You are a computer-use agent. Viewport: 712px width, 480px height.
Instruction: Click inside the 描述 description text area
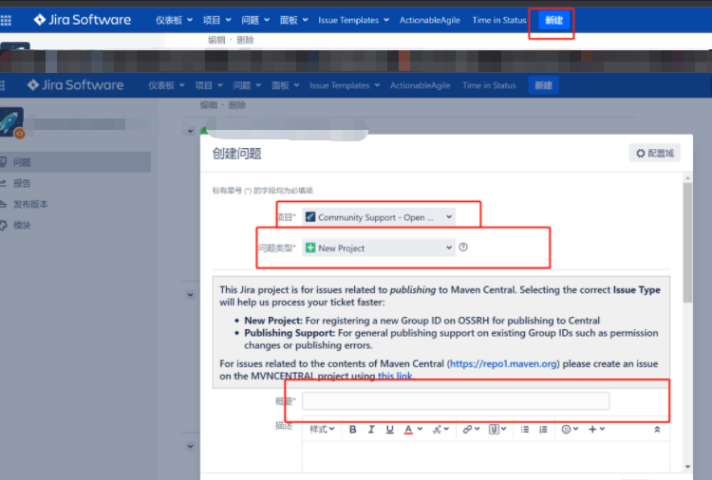click(486, 456)
